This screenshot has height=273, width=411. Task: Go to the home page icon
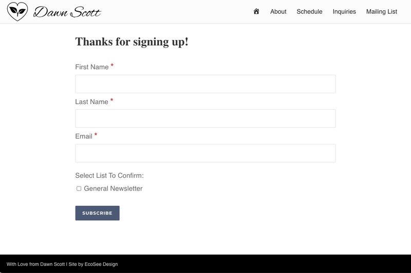click(256, 11)
